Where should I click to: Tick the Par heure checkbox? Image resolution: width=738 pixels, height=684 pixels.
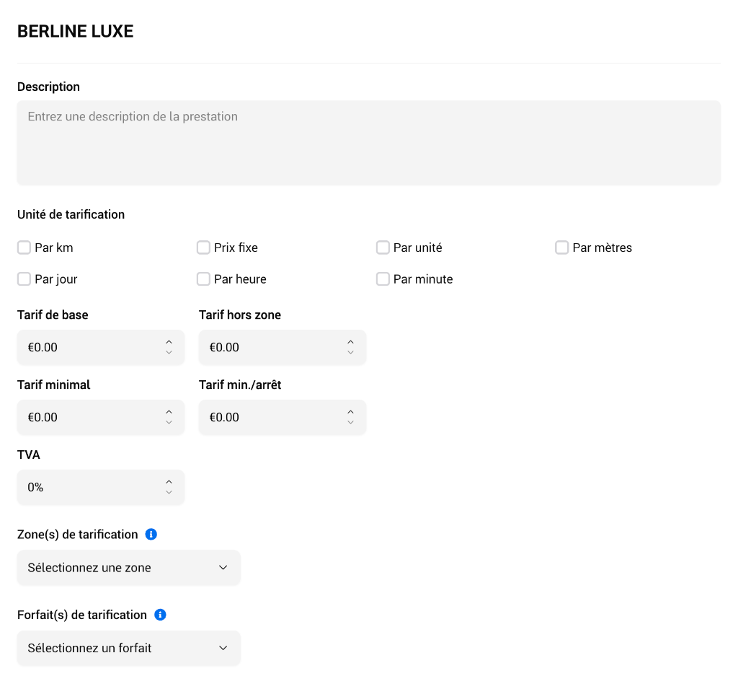pyautogui.click(x=203, y=279)
